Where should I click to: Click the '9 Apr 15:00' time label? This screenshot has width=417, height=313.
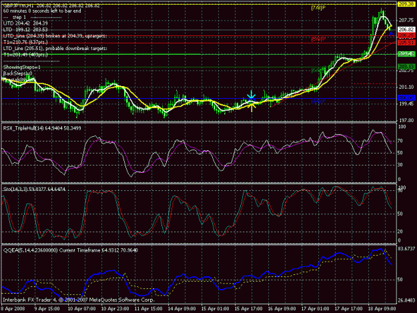[47, 309]
